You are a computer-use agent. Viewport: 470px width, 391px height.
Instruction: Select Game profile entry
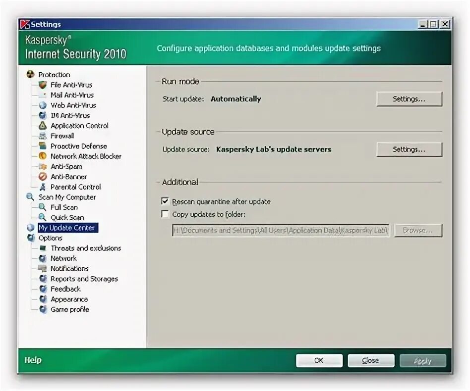(70, 309)
